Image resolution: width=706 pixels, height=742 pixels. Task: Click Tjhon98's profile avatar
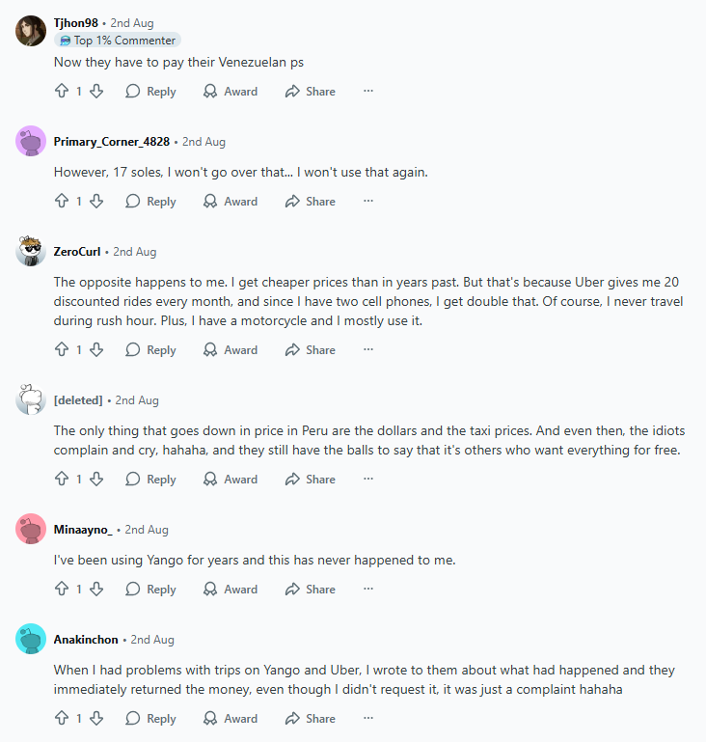(31, 31)
